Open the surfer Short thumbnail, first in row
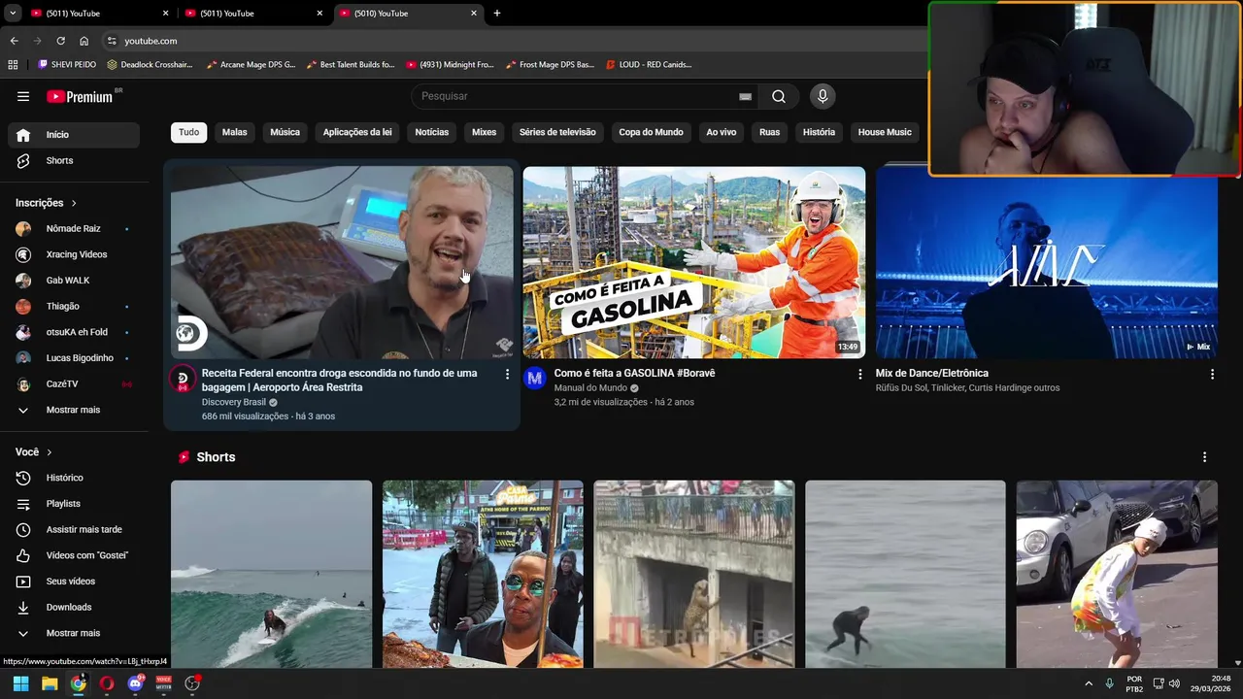The height and width of the screenshot is (699, 1243). 271,574
